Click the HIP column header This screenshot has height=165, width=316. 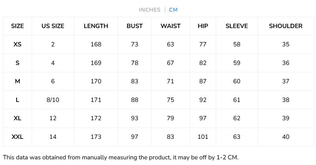tap(203, 26)
